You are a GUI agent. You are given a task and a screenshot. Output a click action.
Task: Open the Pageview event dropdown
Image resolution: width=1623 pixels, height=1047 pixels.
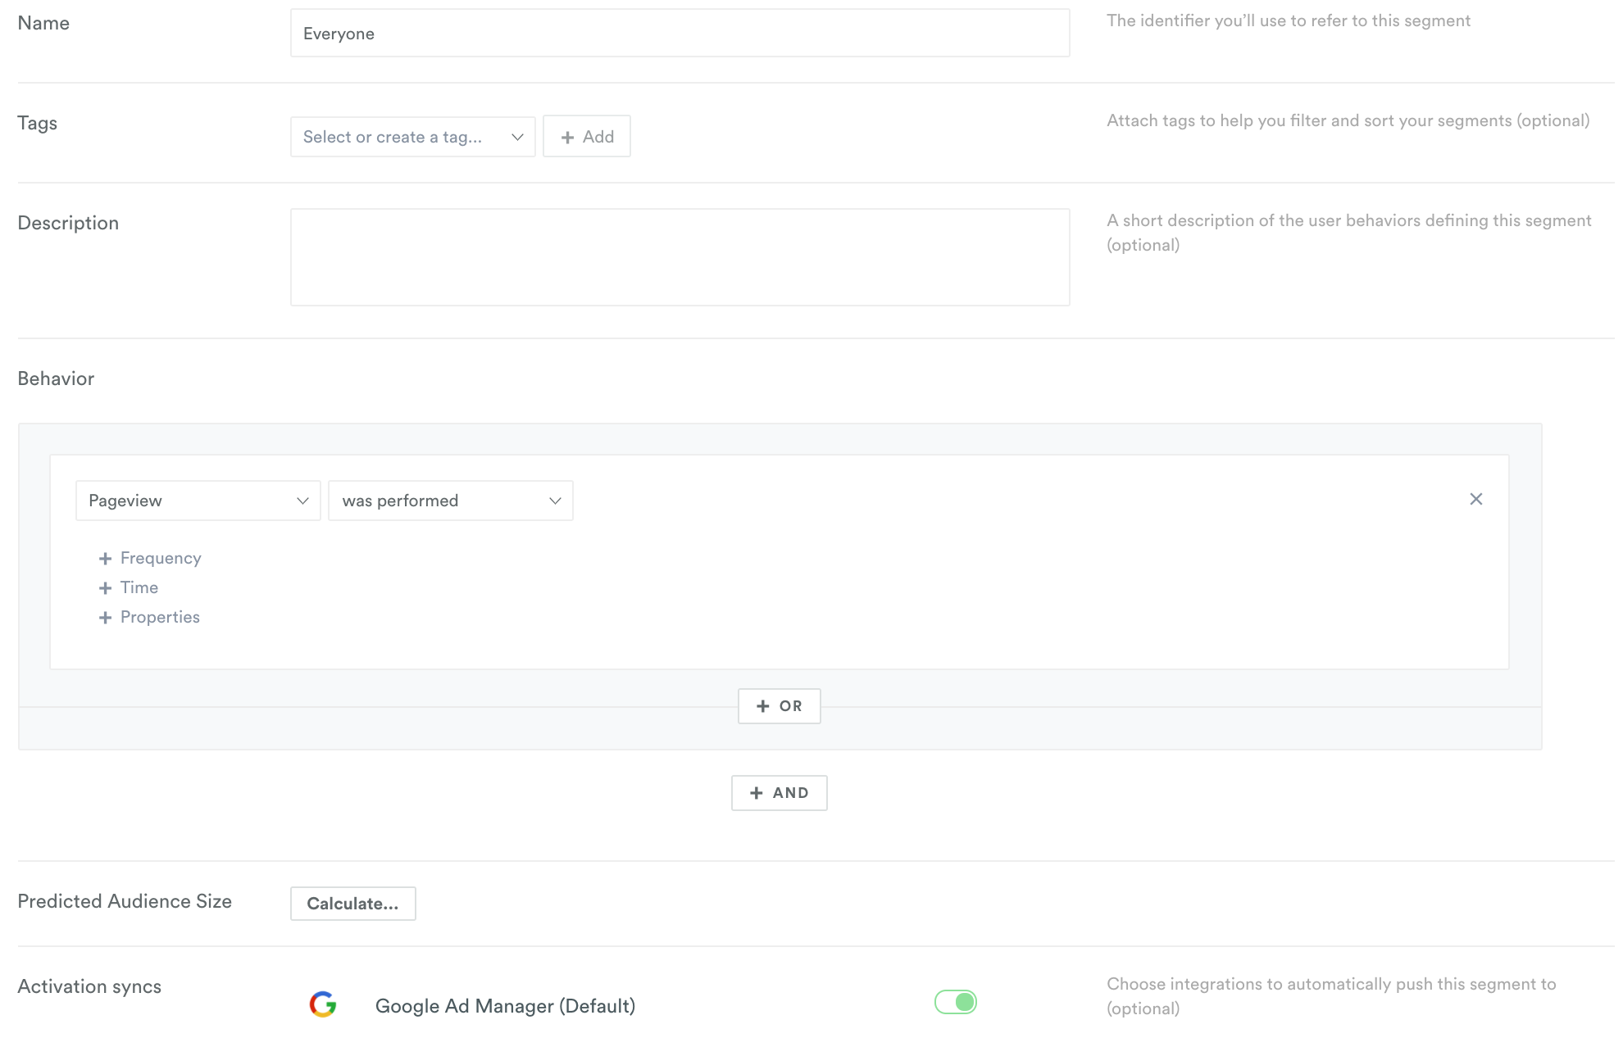click(x=198, y=501)
